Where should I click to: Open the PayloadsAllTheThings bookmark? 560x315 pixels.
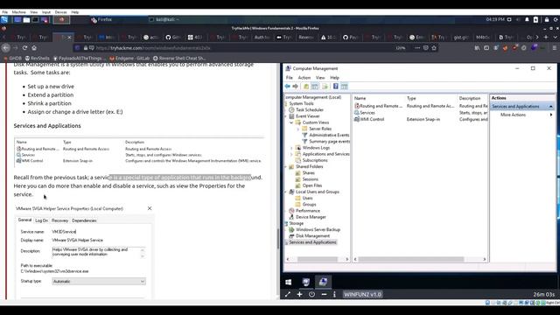point(80,58)
